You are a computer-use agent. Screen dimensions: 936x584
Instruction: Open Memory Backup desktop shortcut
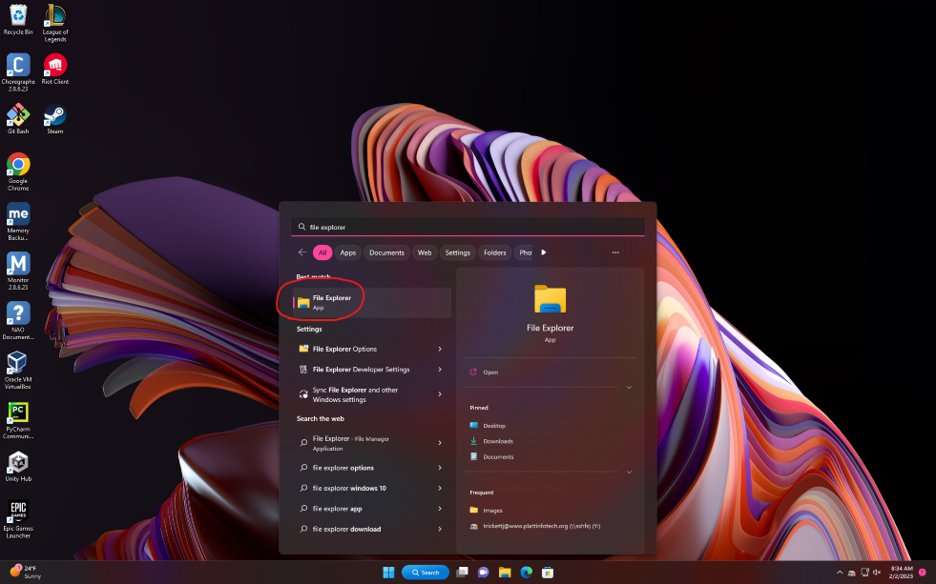tap(18, 221)
